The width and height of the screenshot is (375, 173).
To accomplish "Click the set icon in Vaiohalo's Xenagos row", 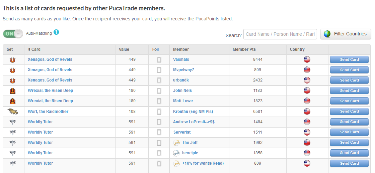I will (13, 60).
